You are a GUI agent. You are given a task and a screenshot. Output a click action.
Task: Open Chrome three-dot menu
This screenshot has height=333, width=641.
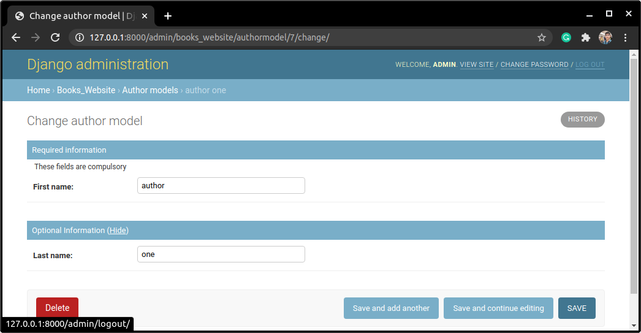pos(625,37)
